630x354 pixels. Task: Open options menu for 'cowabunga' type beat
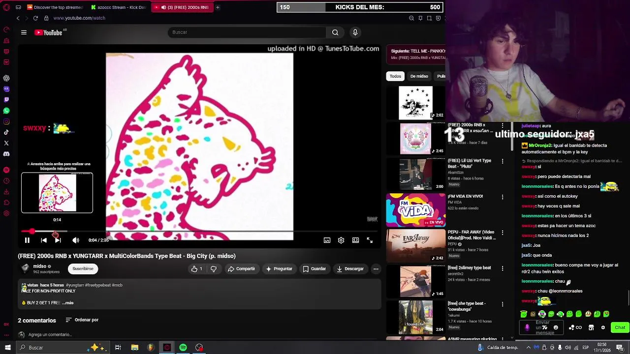pyautogui.click(x=503, y=304)
